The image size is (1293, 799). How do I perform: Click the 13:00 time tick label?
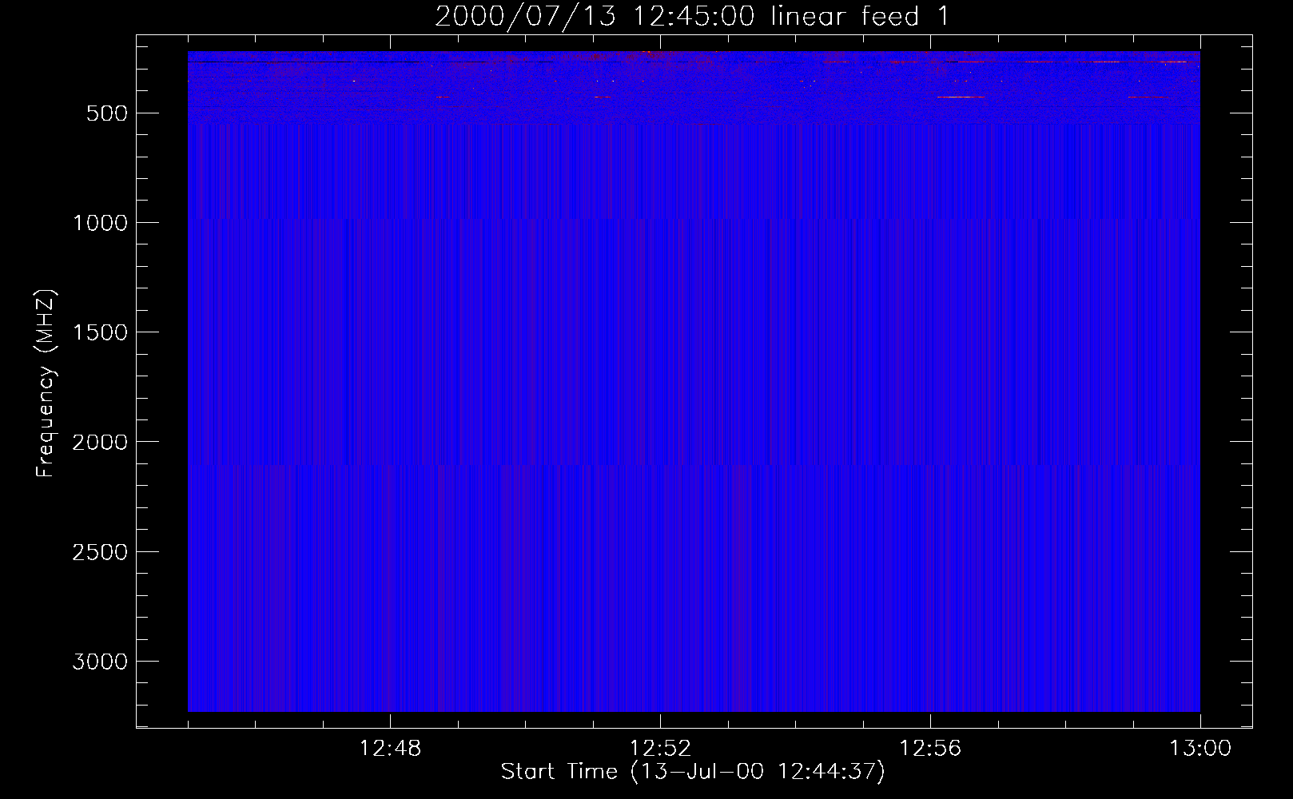1200,749
